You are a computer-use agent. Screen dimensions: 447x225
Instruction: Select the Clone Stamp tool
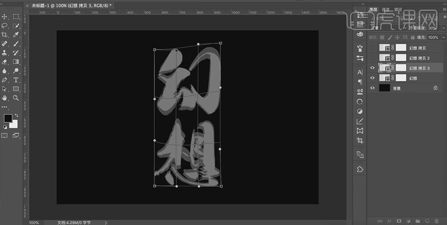pos(4,53)
